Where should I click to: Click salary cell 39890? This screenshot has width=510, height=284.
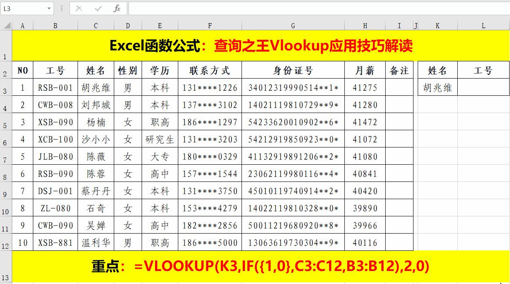[x=365, y=208]
